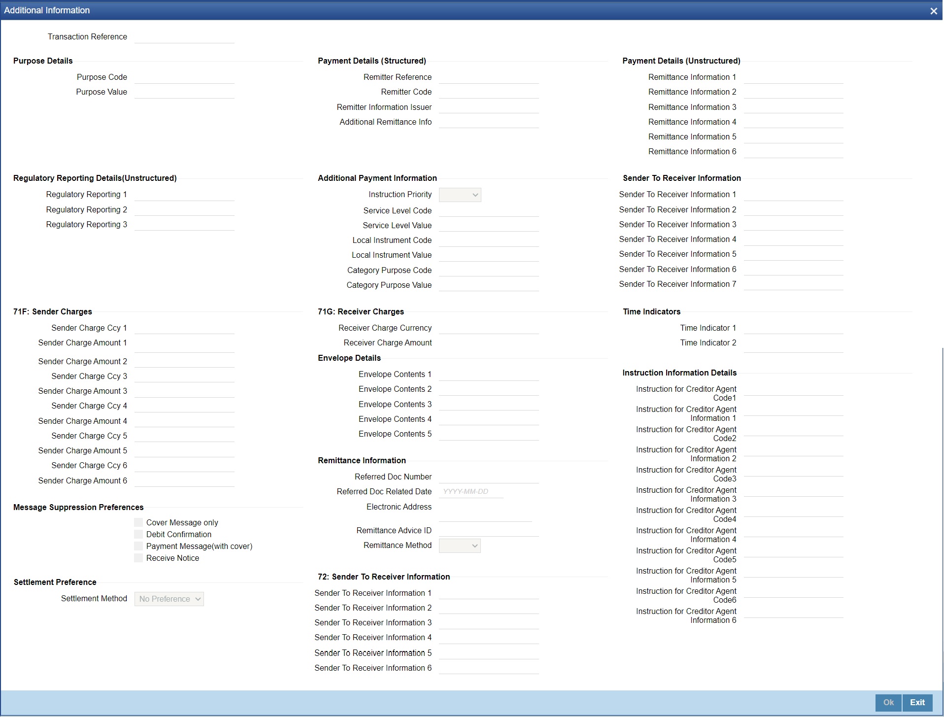This screenshot has height=718, width=944.
Task: Focus the Regulatory Reporting 3 field
Action: click(x=184, y=224)
